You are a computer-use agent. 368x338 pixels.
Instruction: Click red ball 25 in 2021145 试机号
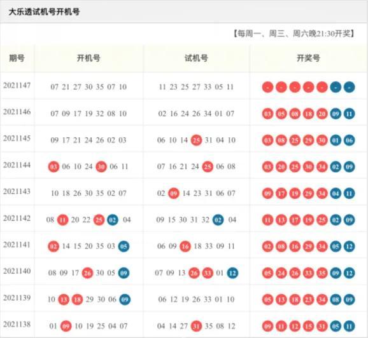coord(196,140)
